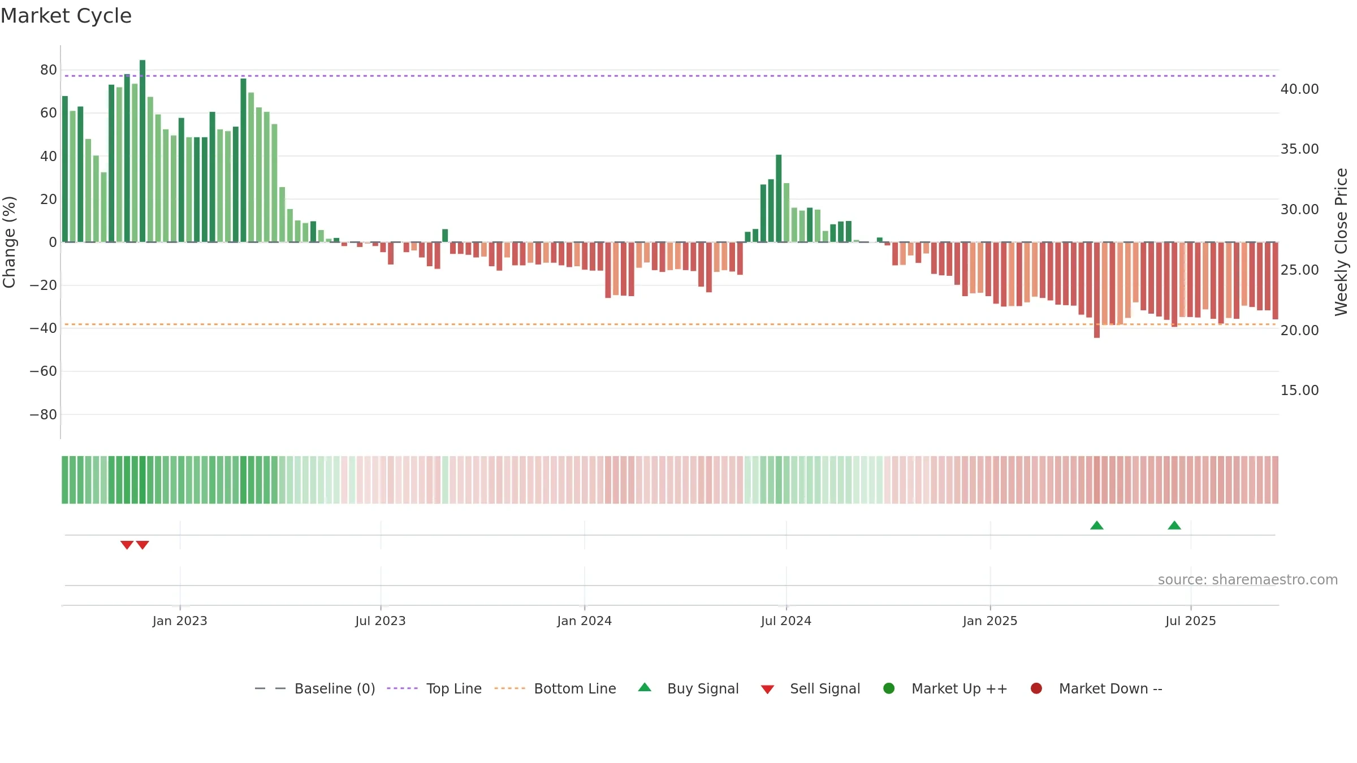Click the orange Bottom Line legend swatch
The image size is (1357, 763).
pyautogui.click(x=509, y=688)
